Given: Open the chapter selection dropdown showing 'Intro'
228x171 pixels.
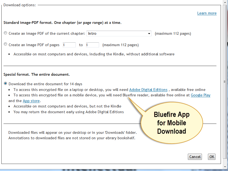Looking at the screenshot, I should pos(119,33).
